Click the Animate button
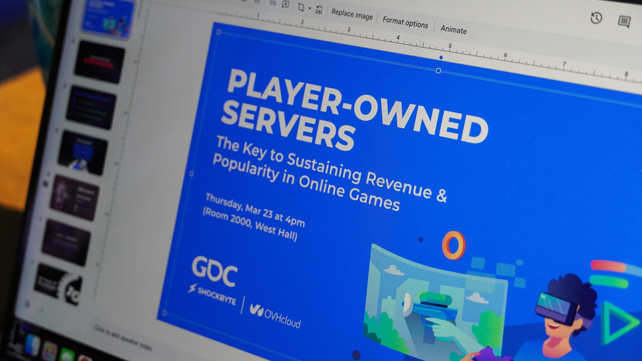This screenshot has height=361, width=642. click(x=454, y=30)
